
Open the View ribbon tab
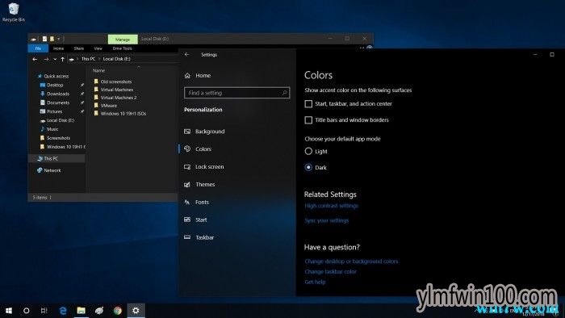tap(98, 48)
